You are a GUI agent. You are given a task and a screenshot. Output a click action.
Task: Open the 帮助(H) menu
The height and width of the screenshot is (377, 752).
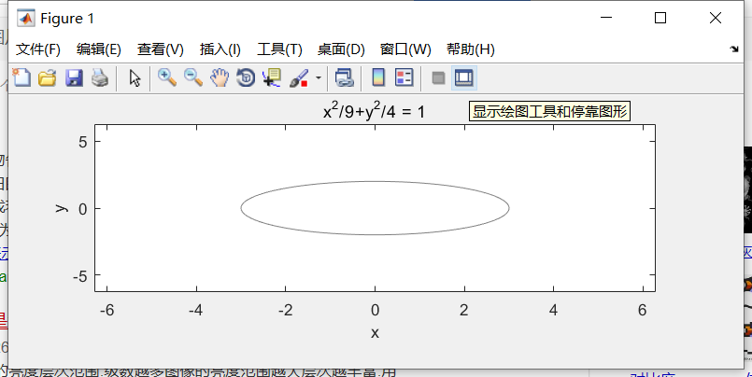[471, 49]
